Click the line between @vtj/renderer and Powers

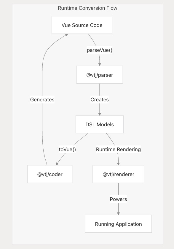(x=118, y=189)
